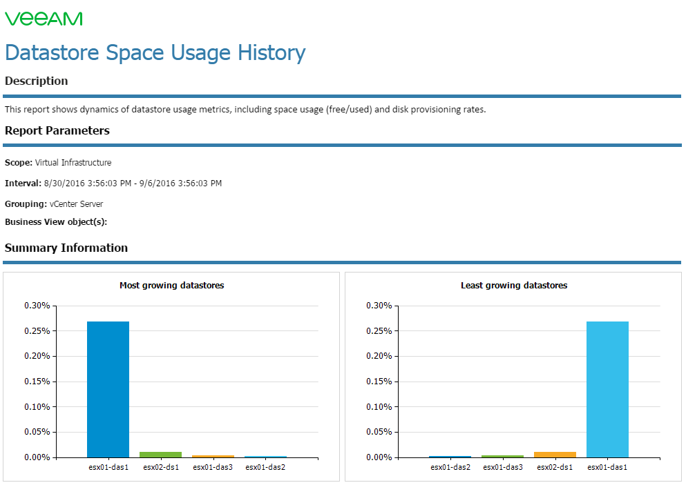Click the Most growing datastores chart title

(x=171, y=286)
